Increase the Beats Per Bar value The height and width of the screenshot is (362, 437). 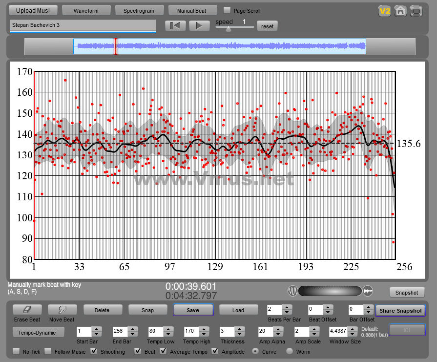click(287, 307)
